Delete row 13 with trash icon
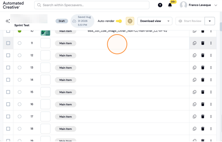Screen dimensions: 222x142 pos(203,68)
